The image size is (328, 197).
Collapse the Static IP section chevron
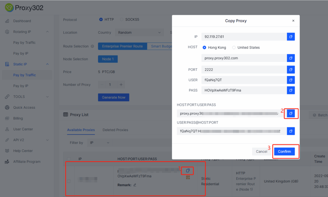pyautogui.click(x=47, y=64)
